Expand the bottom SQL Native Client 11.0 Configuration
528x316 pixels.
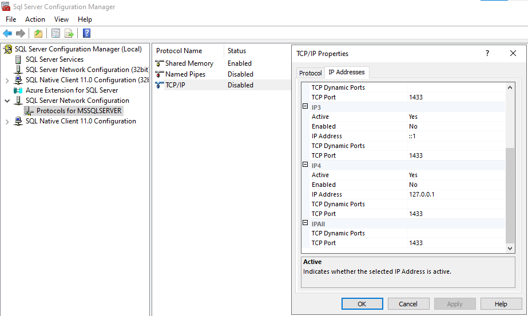pyautogui.click(x=7, y=122)
